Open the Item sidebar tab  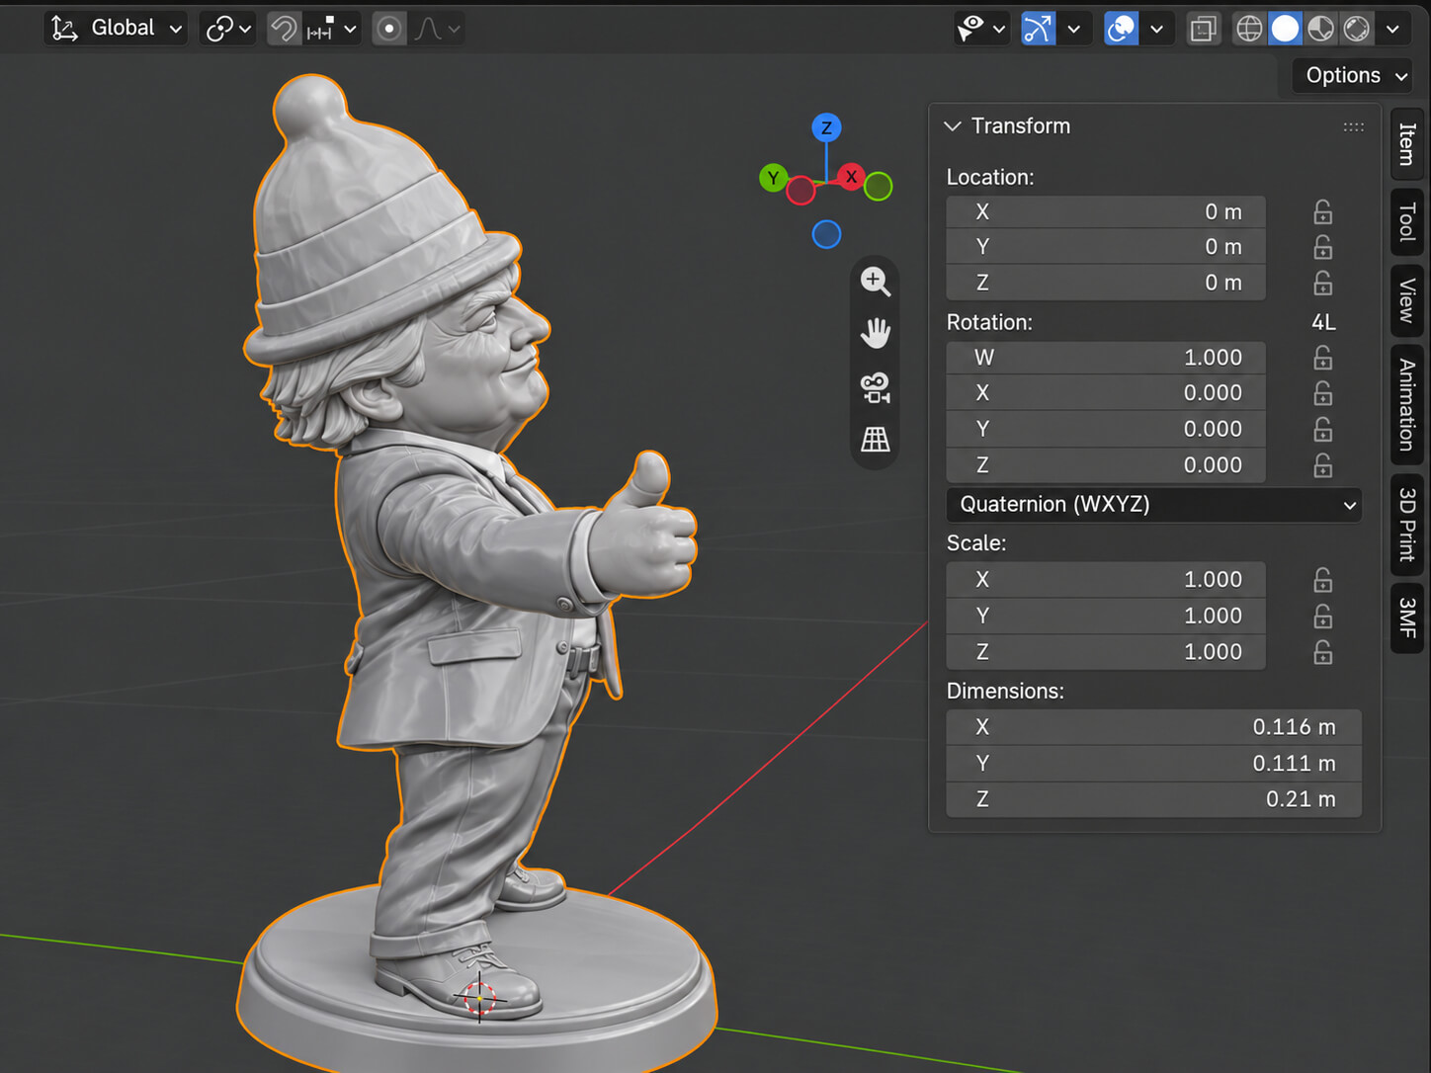click(1407, 143)
